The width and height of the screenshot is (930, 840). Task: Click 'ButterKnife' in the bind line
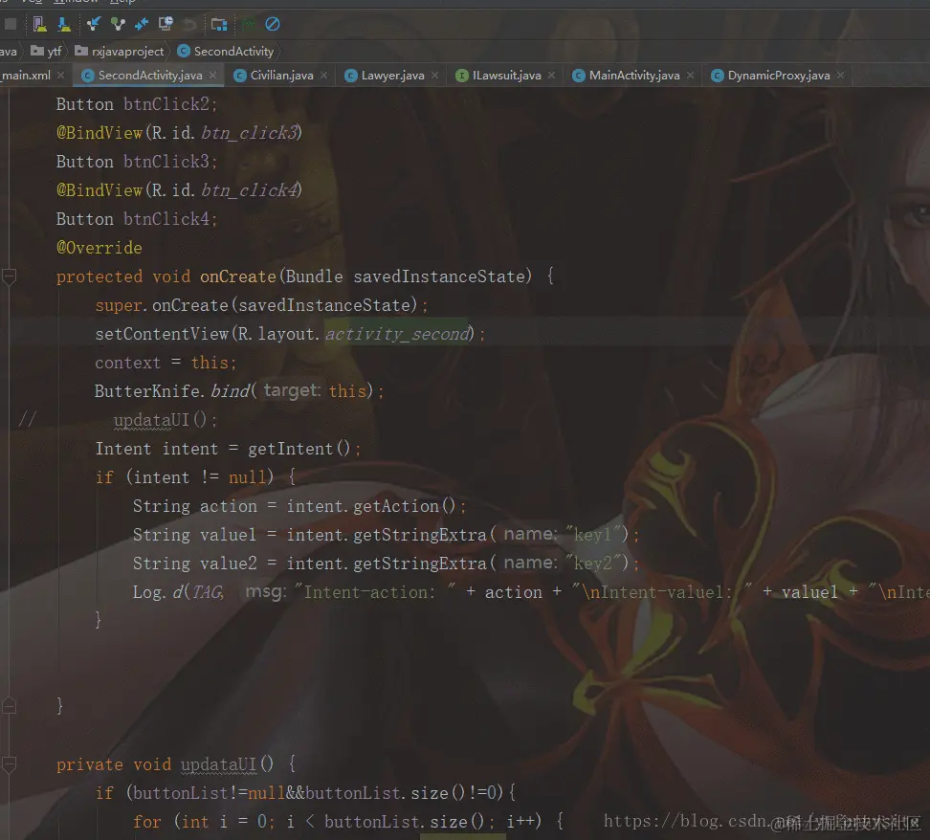147,391
